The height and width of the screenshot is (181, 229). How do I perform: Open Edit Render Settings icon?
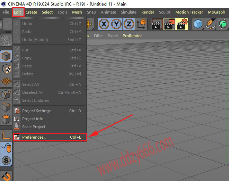(x=182, y=24)
